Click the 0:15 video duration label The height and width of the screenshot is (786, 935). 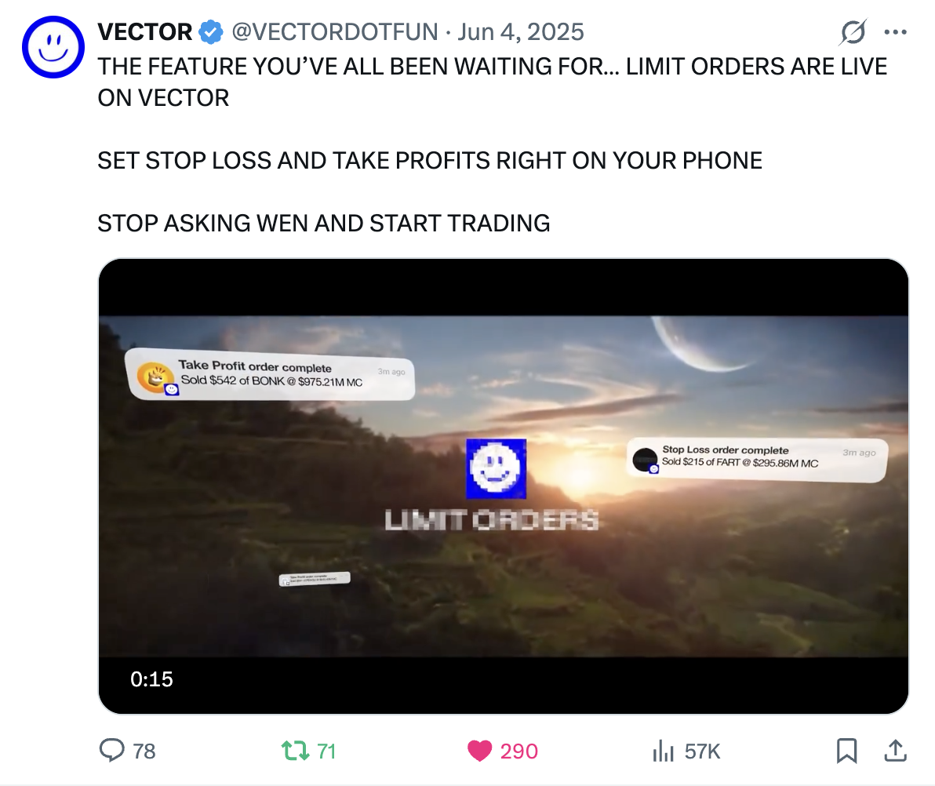click(151, 679)
